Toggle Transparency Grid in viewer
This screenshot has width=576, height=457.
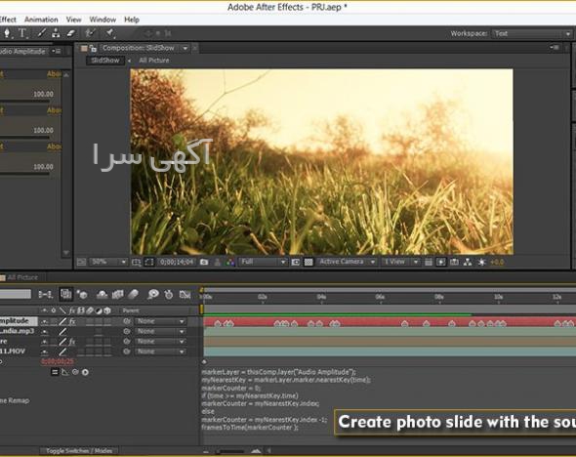click(x=309, y=262)
